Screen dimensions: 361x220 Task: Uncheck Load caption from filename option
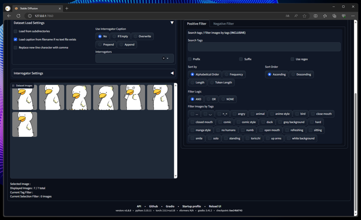(x=15, y=39)
